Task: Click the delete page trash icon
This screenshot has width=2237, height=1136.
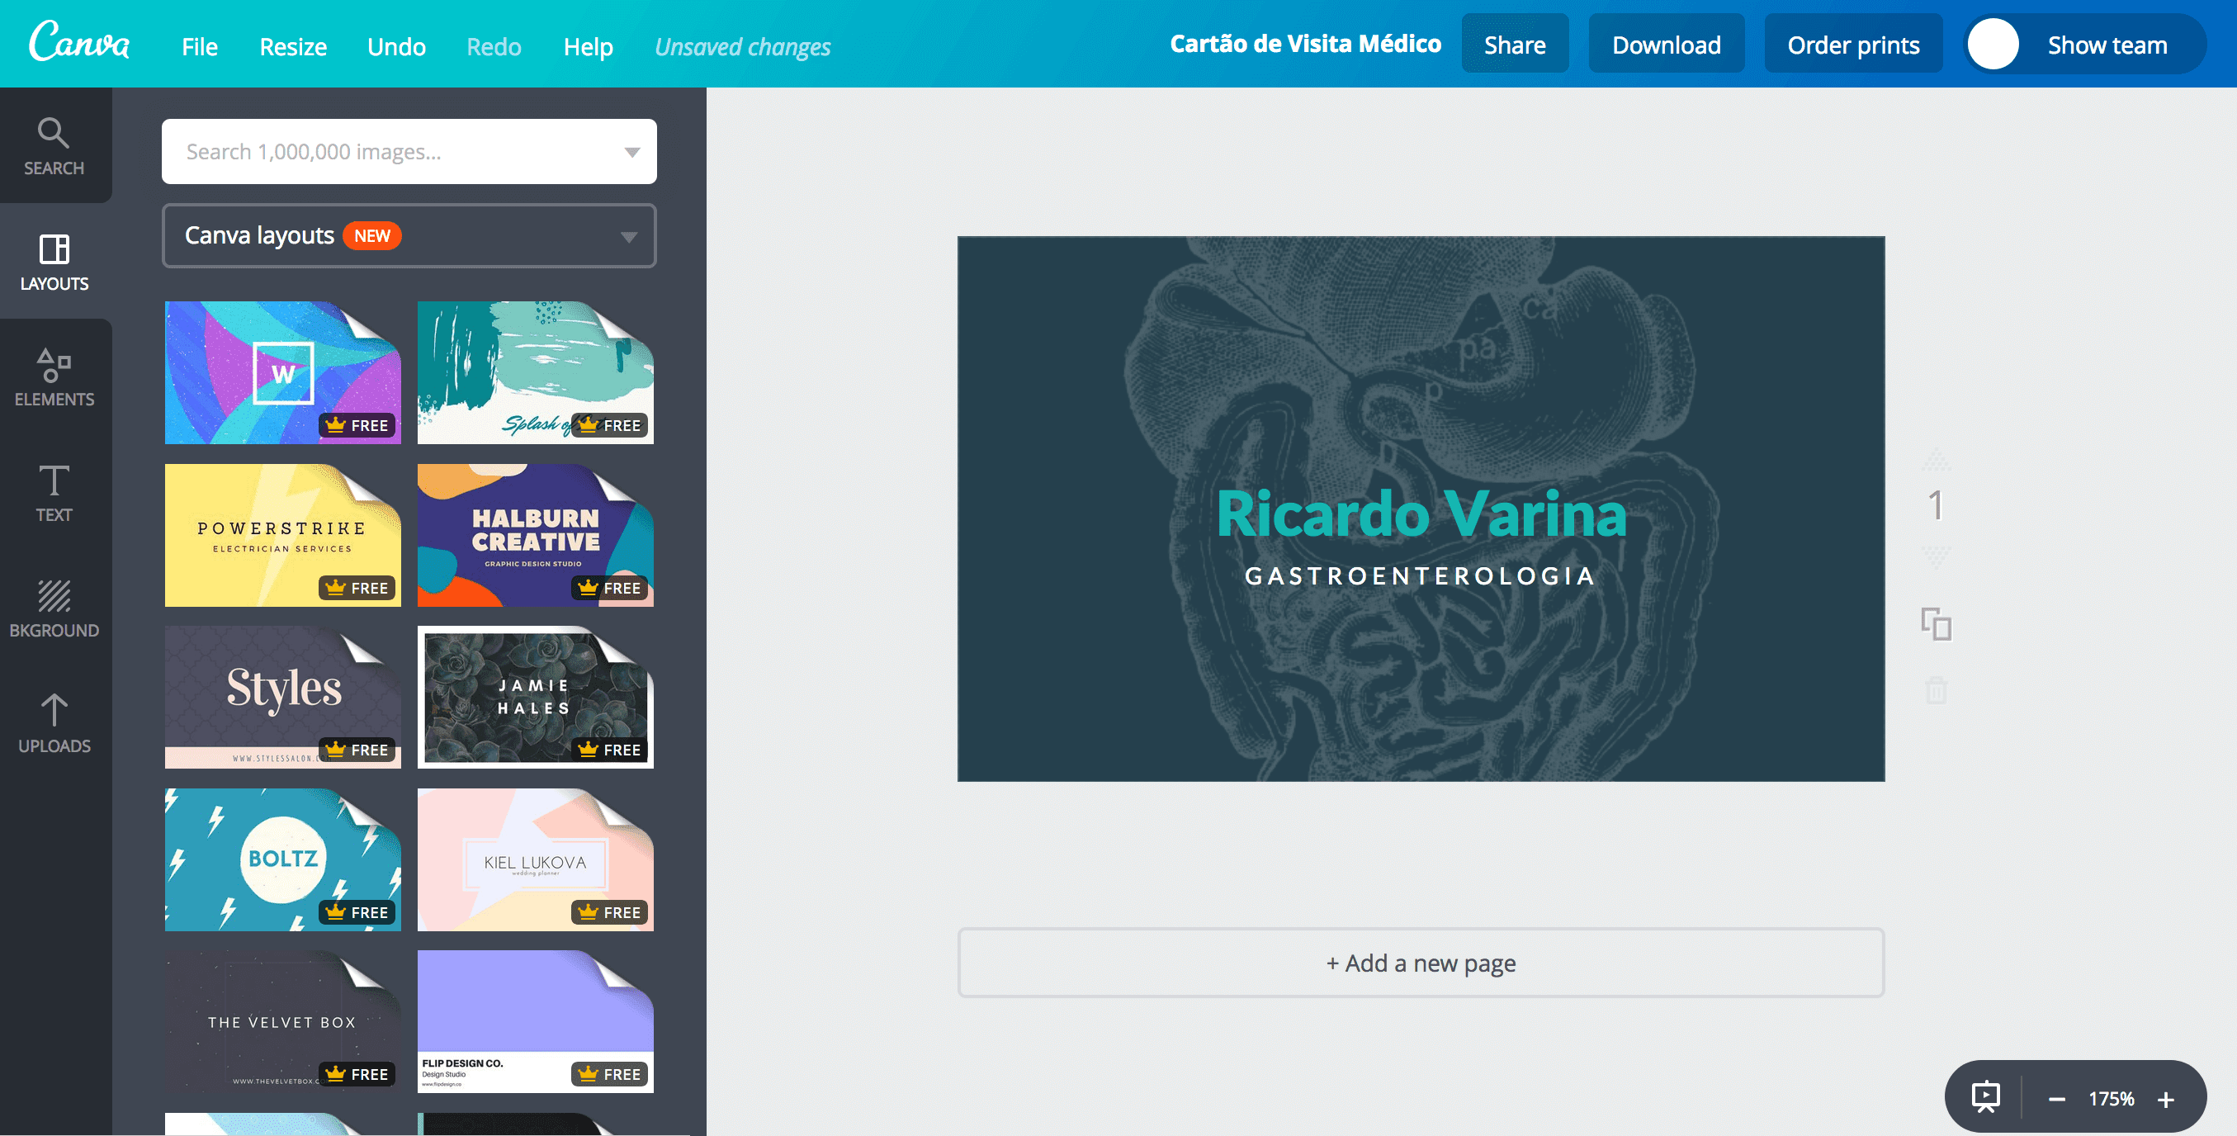Action: (1936, 690)
